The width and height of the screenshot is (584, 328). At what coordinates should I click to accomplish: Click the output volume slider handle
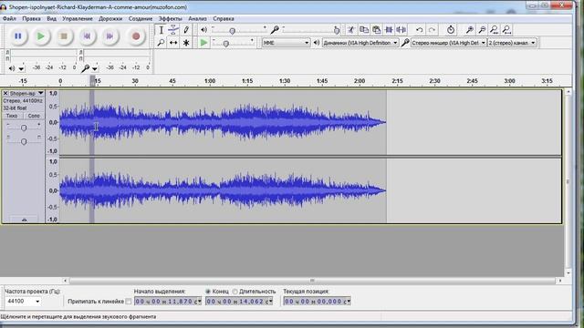pyautogui.click(x=232, y=31)
